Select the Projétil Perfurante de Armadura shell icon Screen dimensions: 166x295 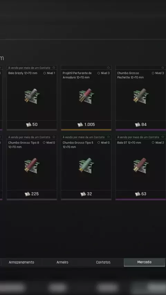click(86, 96)
